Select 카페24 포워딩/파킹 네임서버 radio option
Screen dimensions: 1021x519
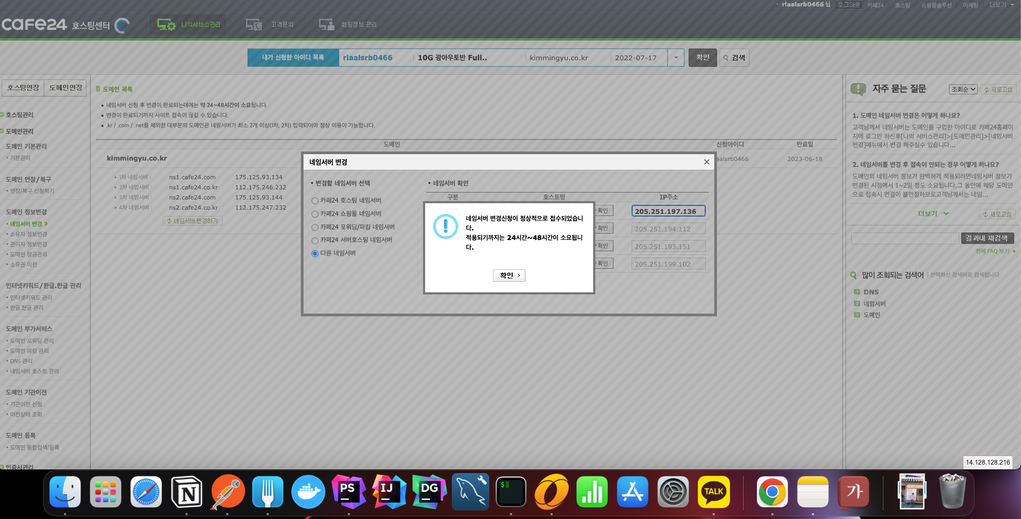(x=315, y=228)
